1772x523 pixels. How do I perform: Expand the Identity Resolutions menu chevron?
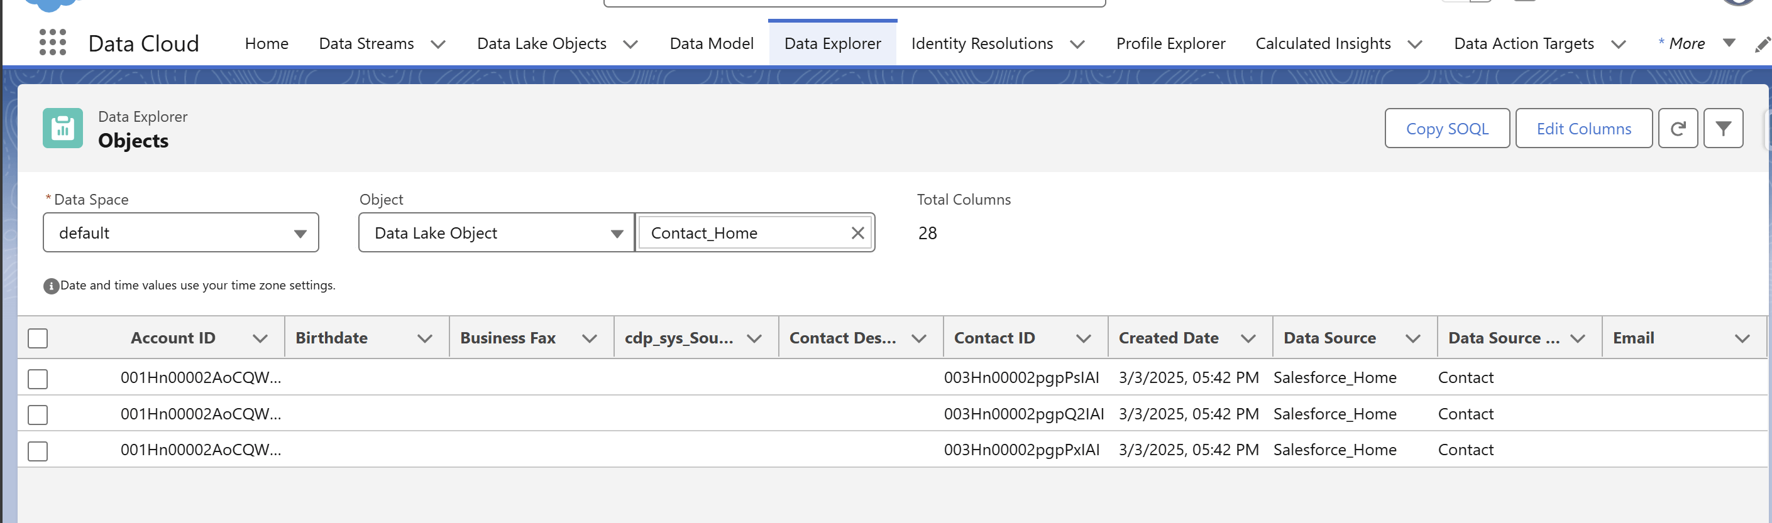click(x=1078, y=45)
